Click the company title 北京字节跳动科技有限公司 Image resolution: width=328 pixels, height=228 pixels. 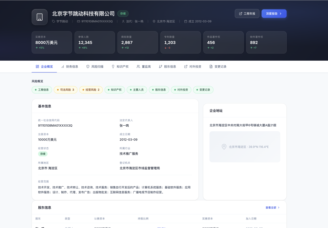[x=83, y=13]
